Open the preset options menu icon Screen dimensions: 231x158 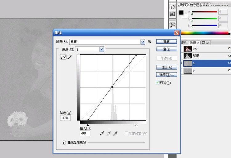tap(149, 42)
